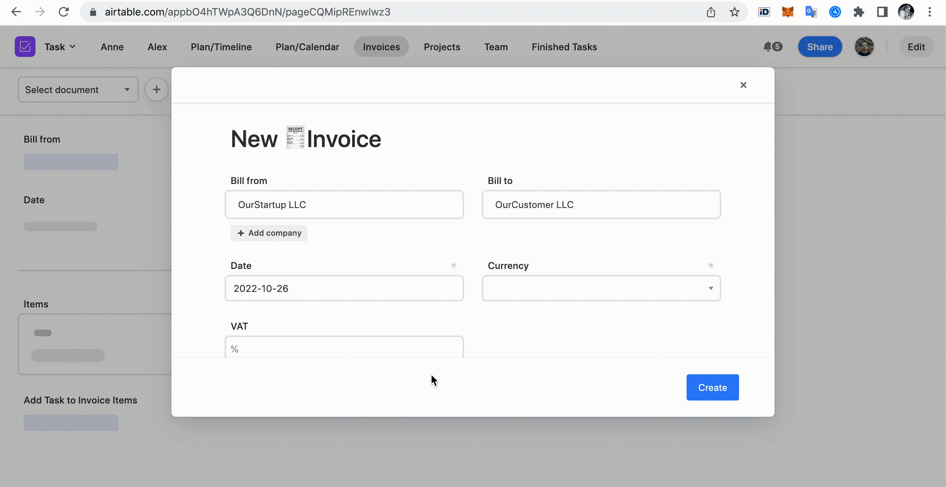This screenshot has height=487, width=946.
Task: Click the share icon in the address bar
Action: pos(711,12)
